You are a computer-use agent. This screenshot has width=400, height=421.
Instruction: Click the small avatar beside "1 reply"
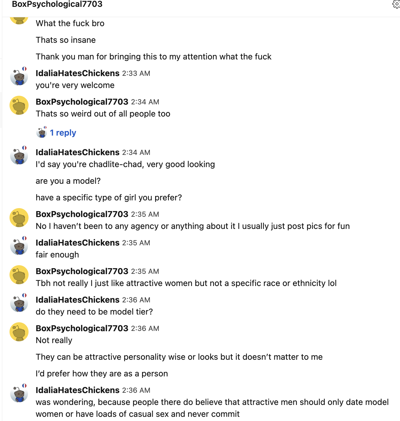[42, 132]
